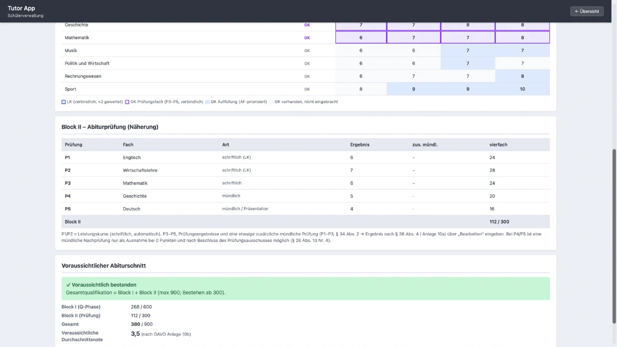This screenshot has width=617, height=347.
Task: Click Mathematik in the P3 exam row
Action: tap(135, 183)
